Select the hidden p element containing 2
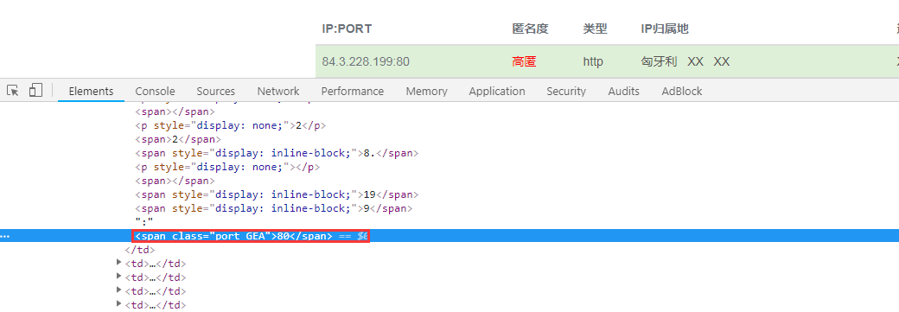 point(231,125)
